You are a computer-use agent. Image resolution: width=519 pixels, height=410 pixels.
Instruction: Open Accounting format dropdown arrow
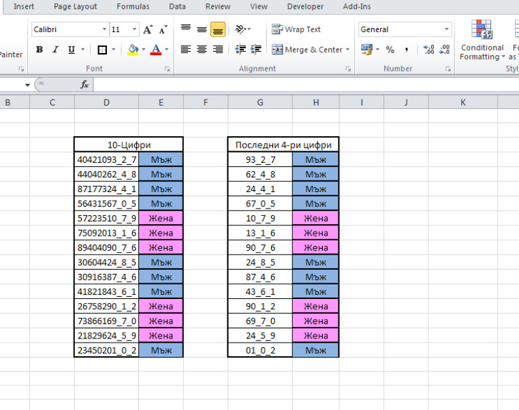pos(377,50)
